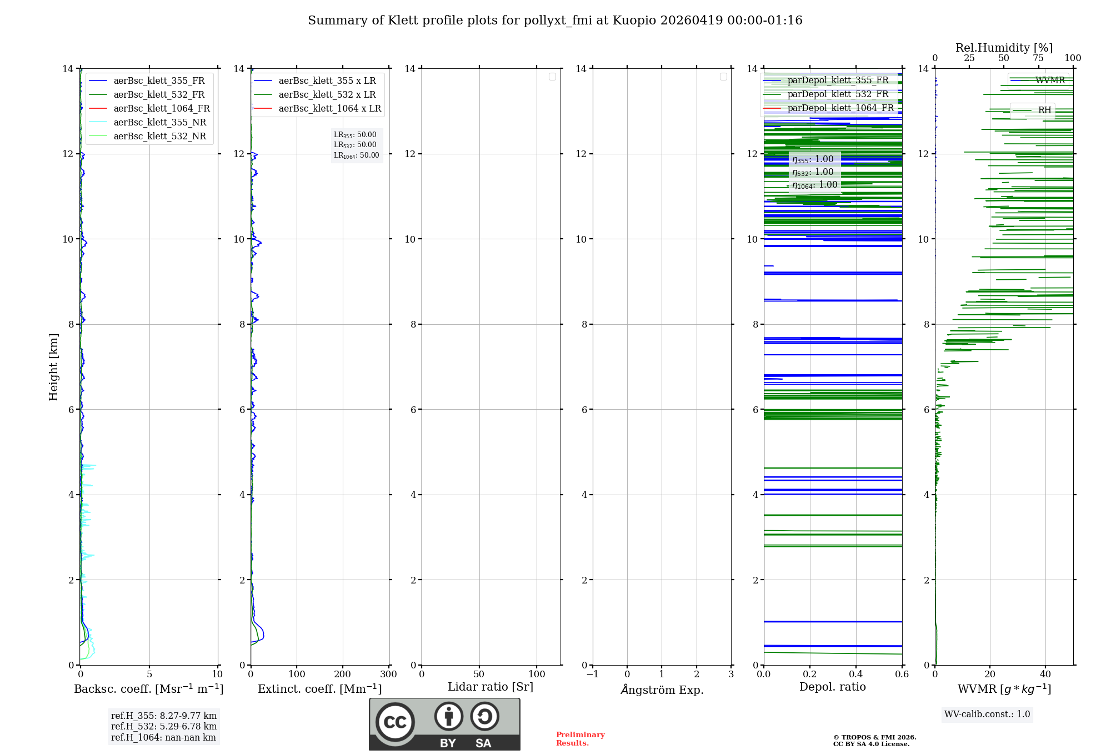Click the WV-calib.const.: 1.0 label
This screenshot has width=1111, height=755.
pyautogui.click(x=987, y=714)
